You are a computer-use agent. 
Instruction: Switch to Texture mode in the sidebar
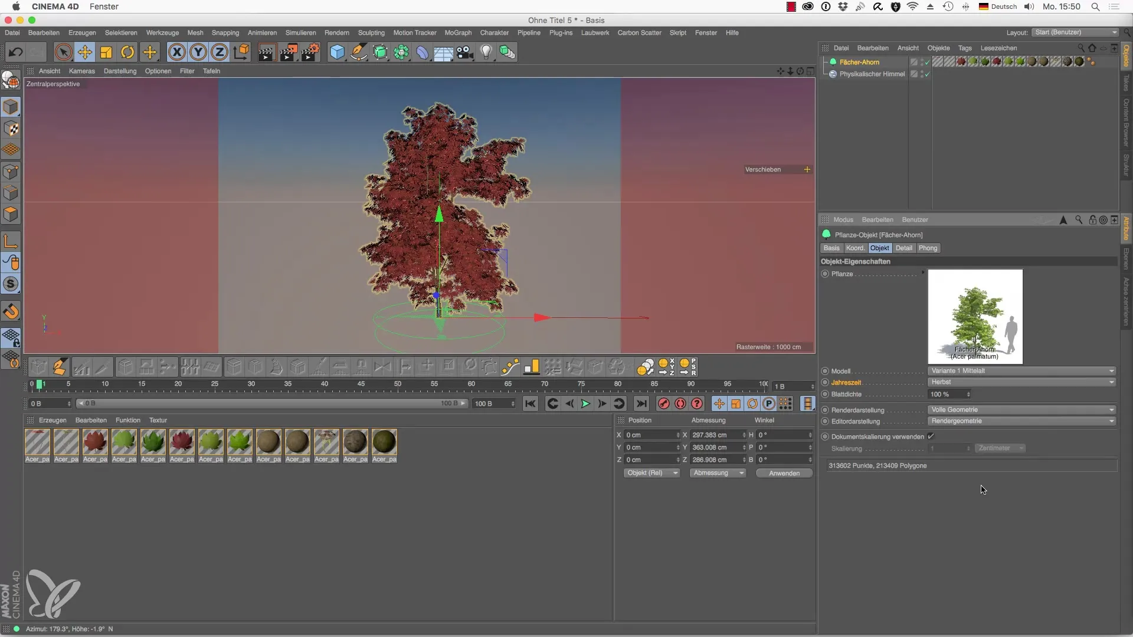pos(11,129)
